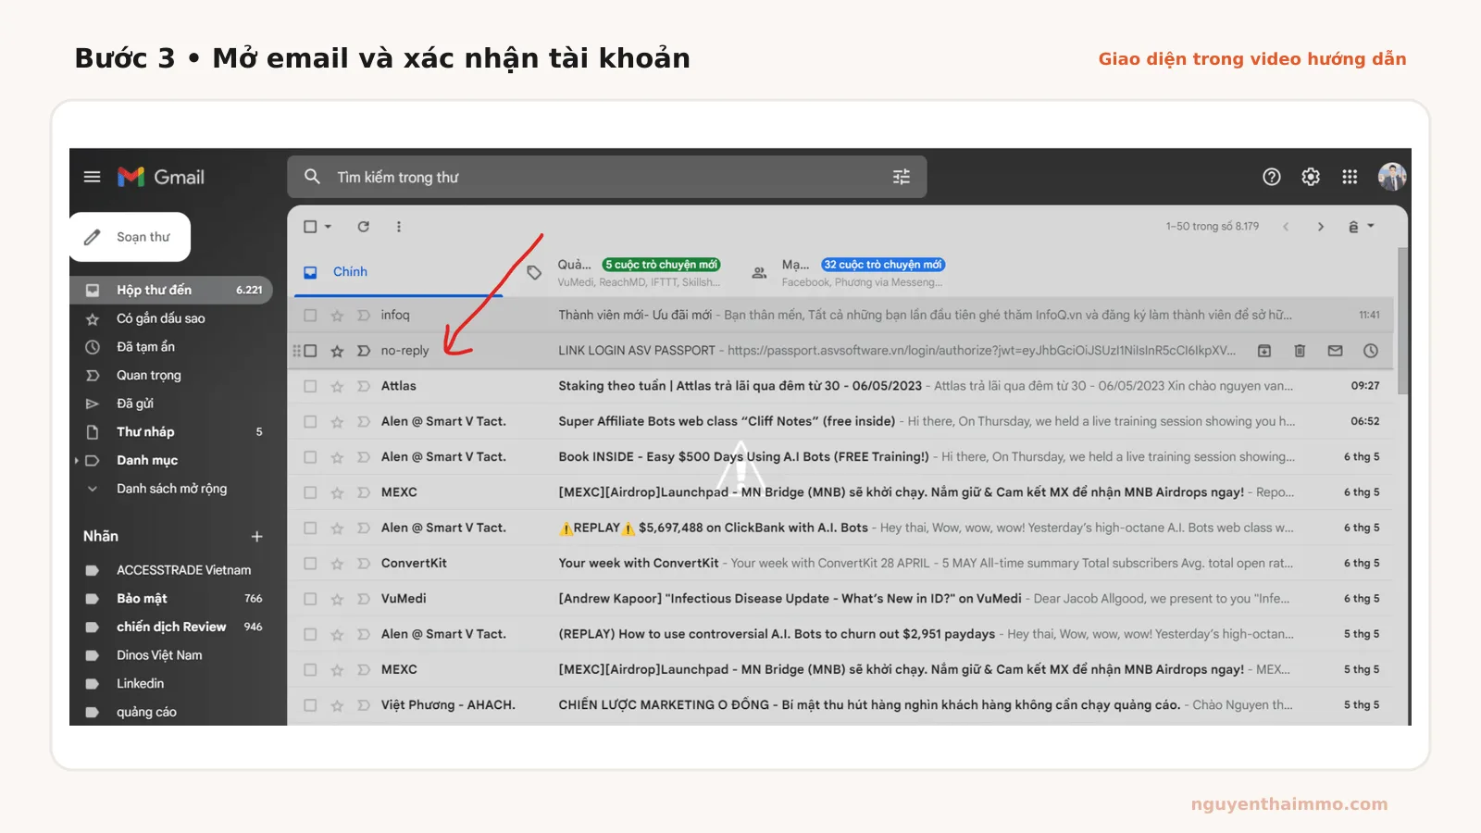Open the Dinos Việt Nam label
The image size is (1481, 833).
[172, 655]
